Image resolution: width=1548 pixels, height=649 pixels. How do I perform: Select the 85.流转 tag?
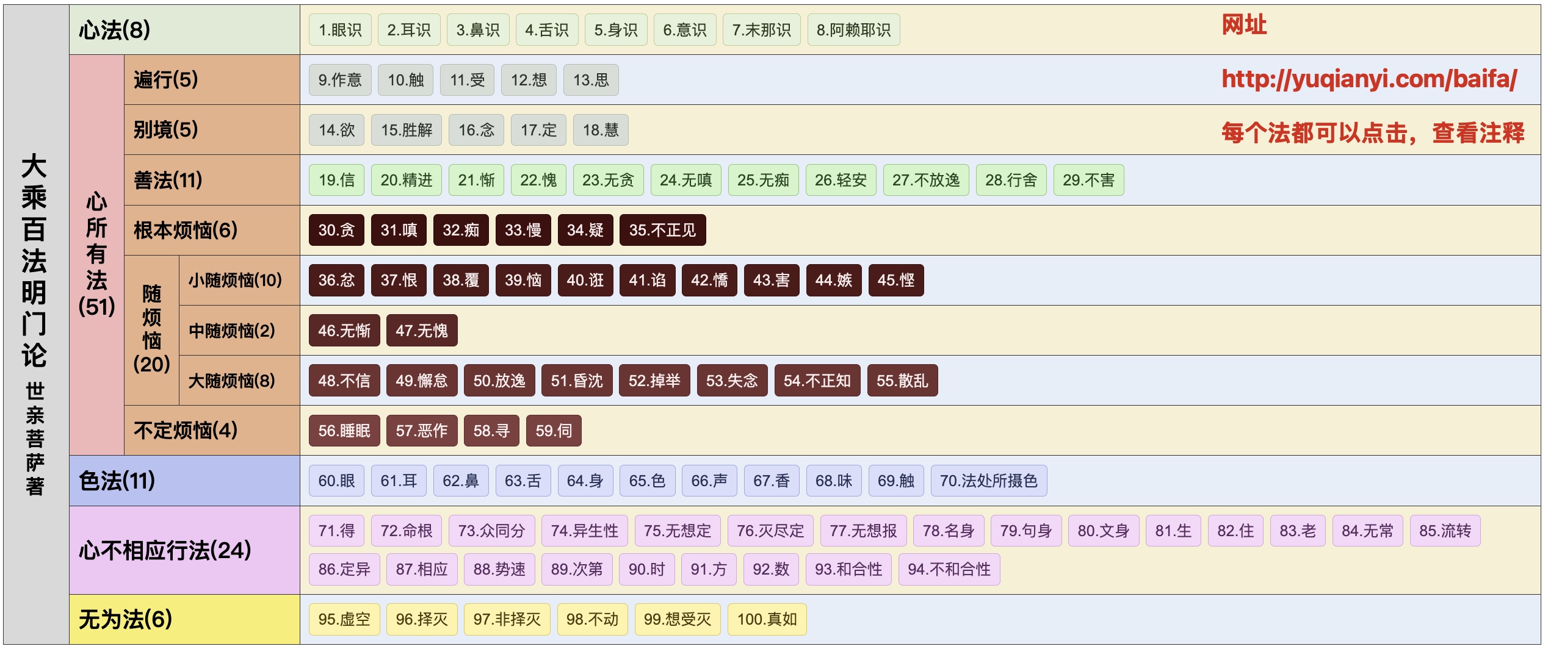tap(1445, 531)
